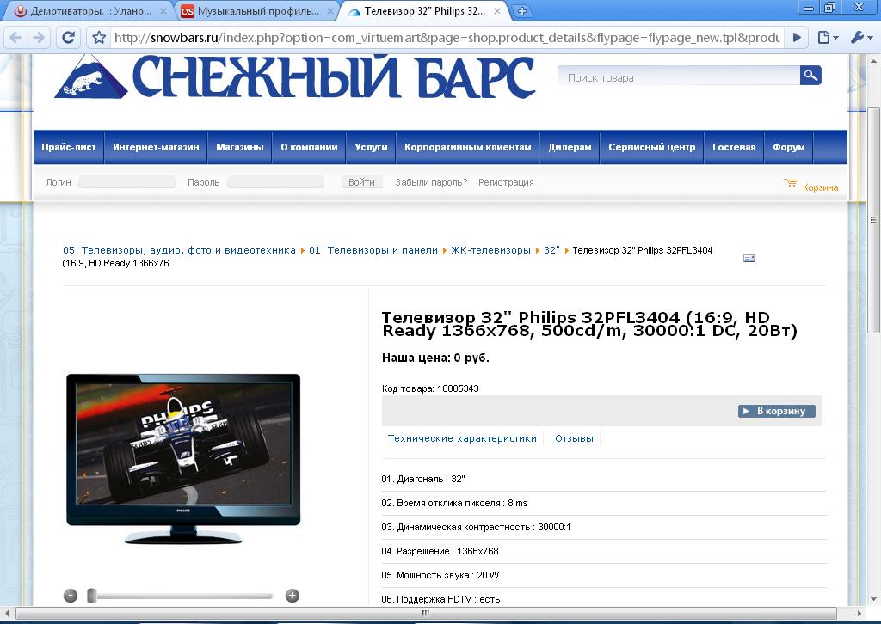Switch to the Отзывы tab
The image size is (881, 624).
(x=574, y=438)
